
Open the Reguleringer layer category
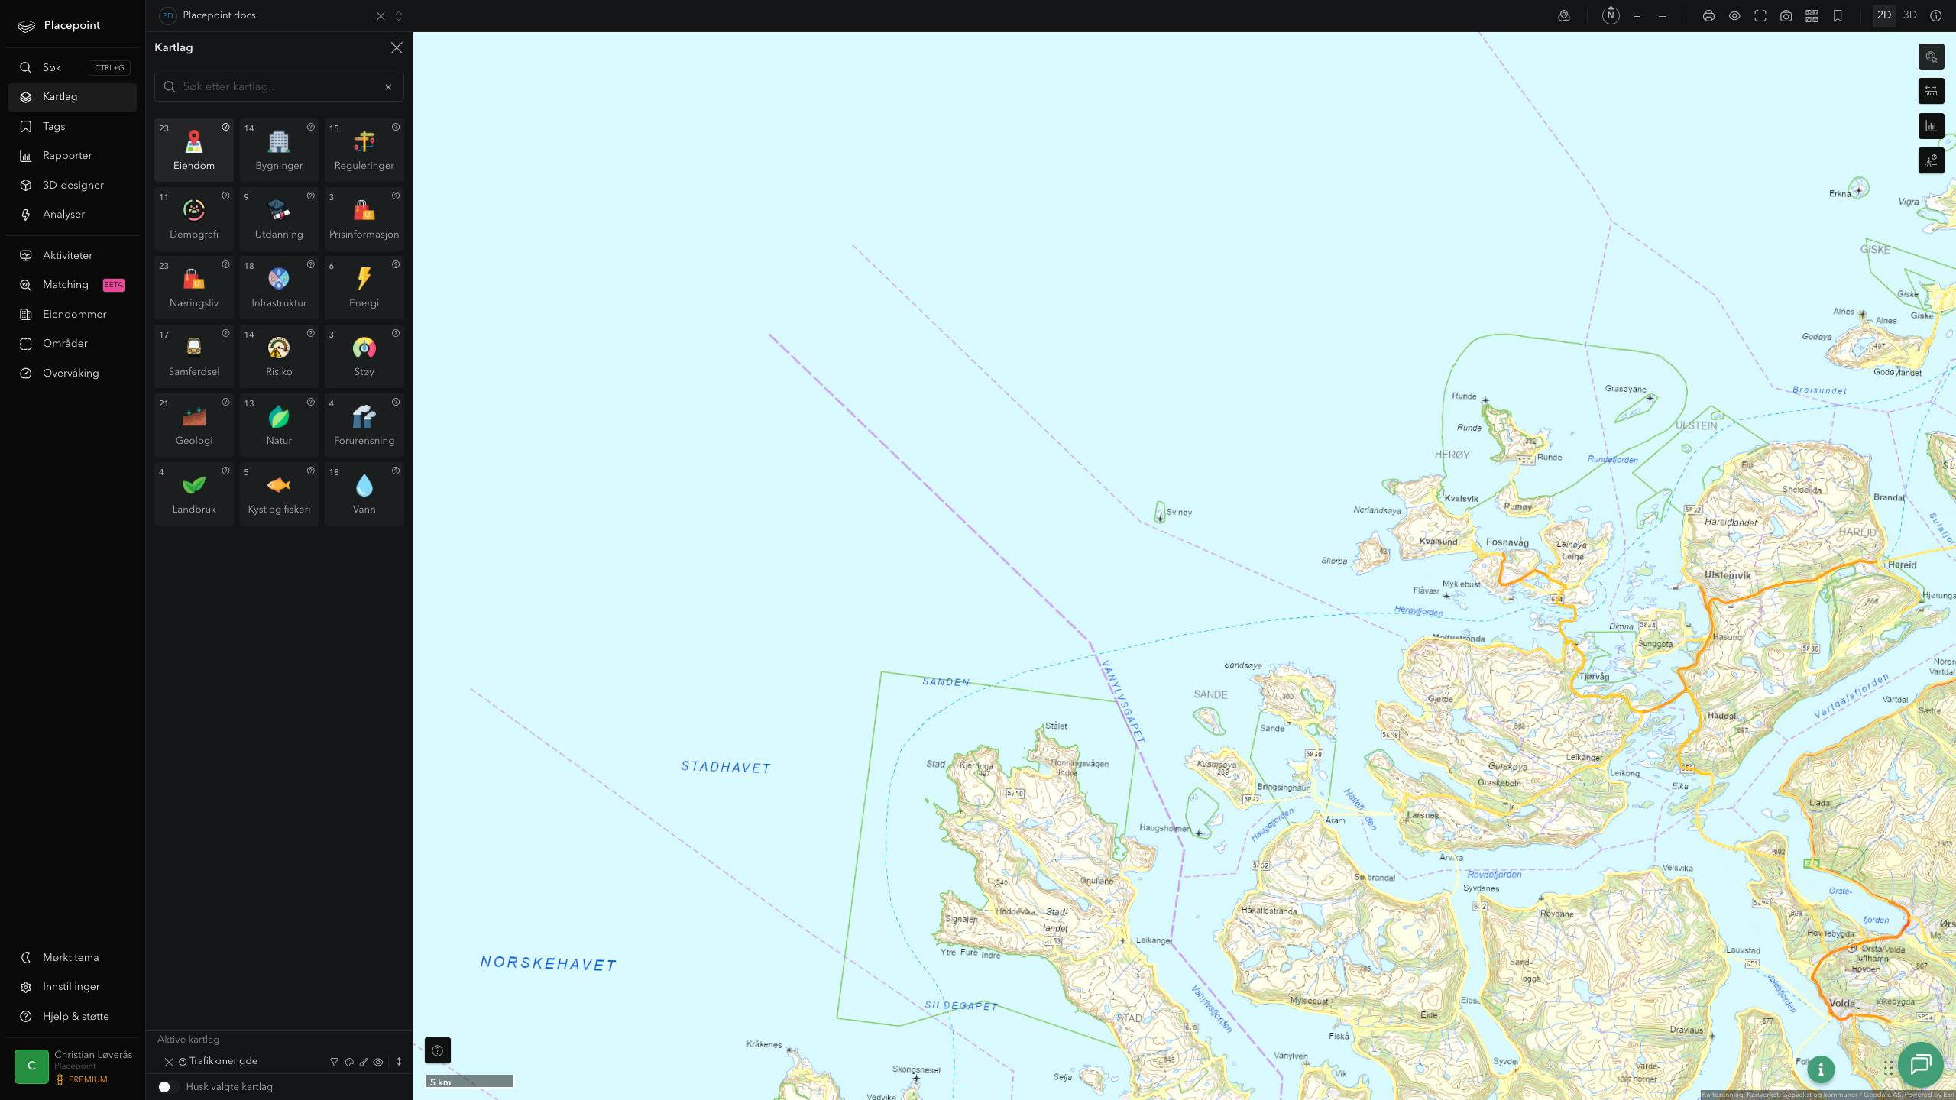click(x=364, y=150)
